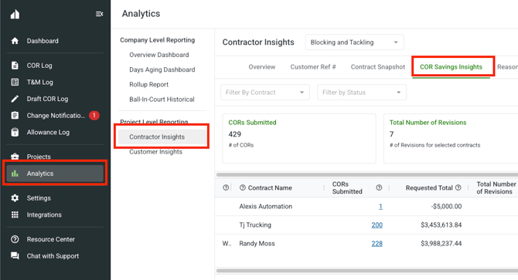518x280 pixels.
Task: Click the red notification badge
Action: click(x=94, y=115)
